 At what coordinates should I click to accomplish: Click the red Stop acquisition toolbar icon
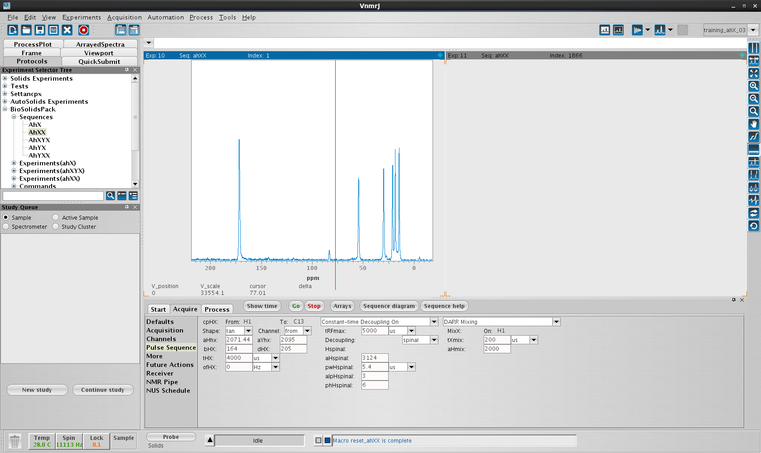pos(83,30)
